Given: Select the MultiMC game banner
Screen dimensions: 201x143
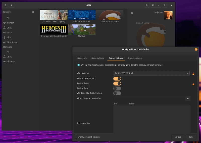Looking at the screenshot, I should (x=82, y=29).
